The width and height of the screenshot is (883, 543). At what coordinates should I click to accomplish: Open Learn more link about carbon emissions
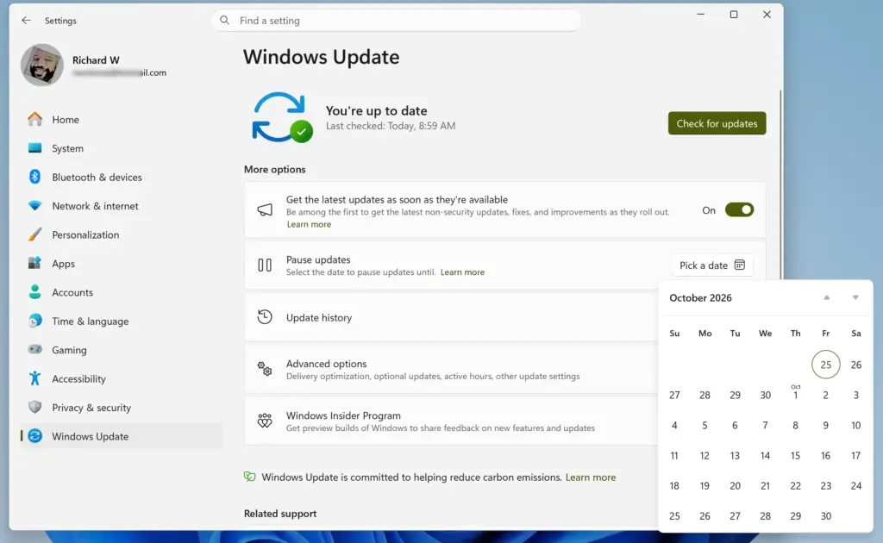click(590, 477)
